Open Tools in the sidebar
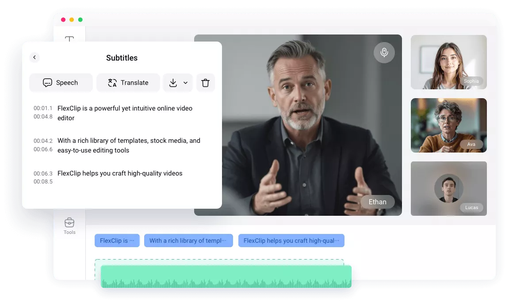Image resolution: width=509 pixels, height=302 pixels. [x=69, y=226]
